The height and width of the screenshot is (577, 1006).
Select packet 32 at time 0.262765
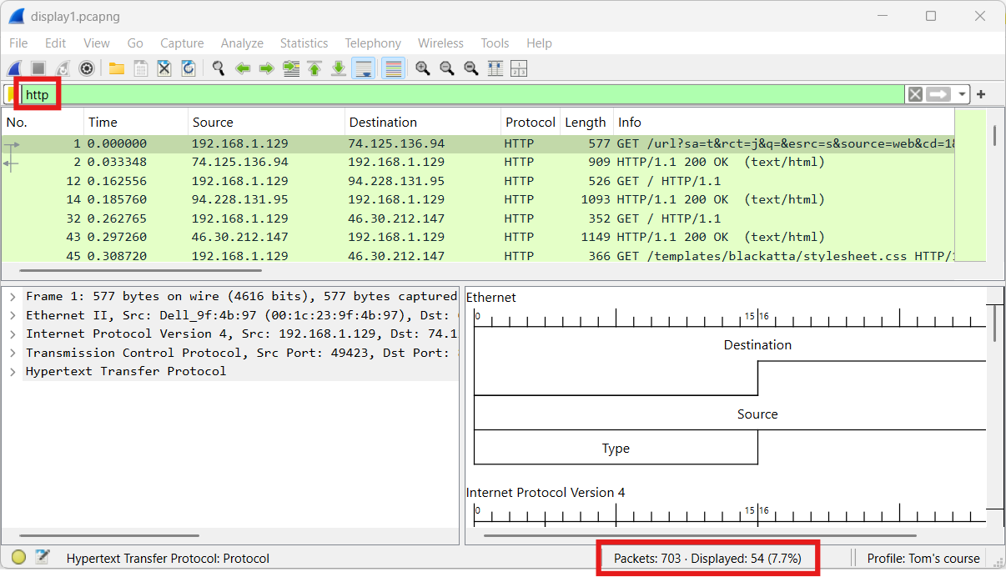478,218
